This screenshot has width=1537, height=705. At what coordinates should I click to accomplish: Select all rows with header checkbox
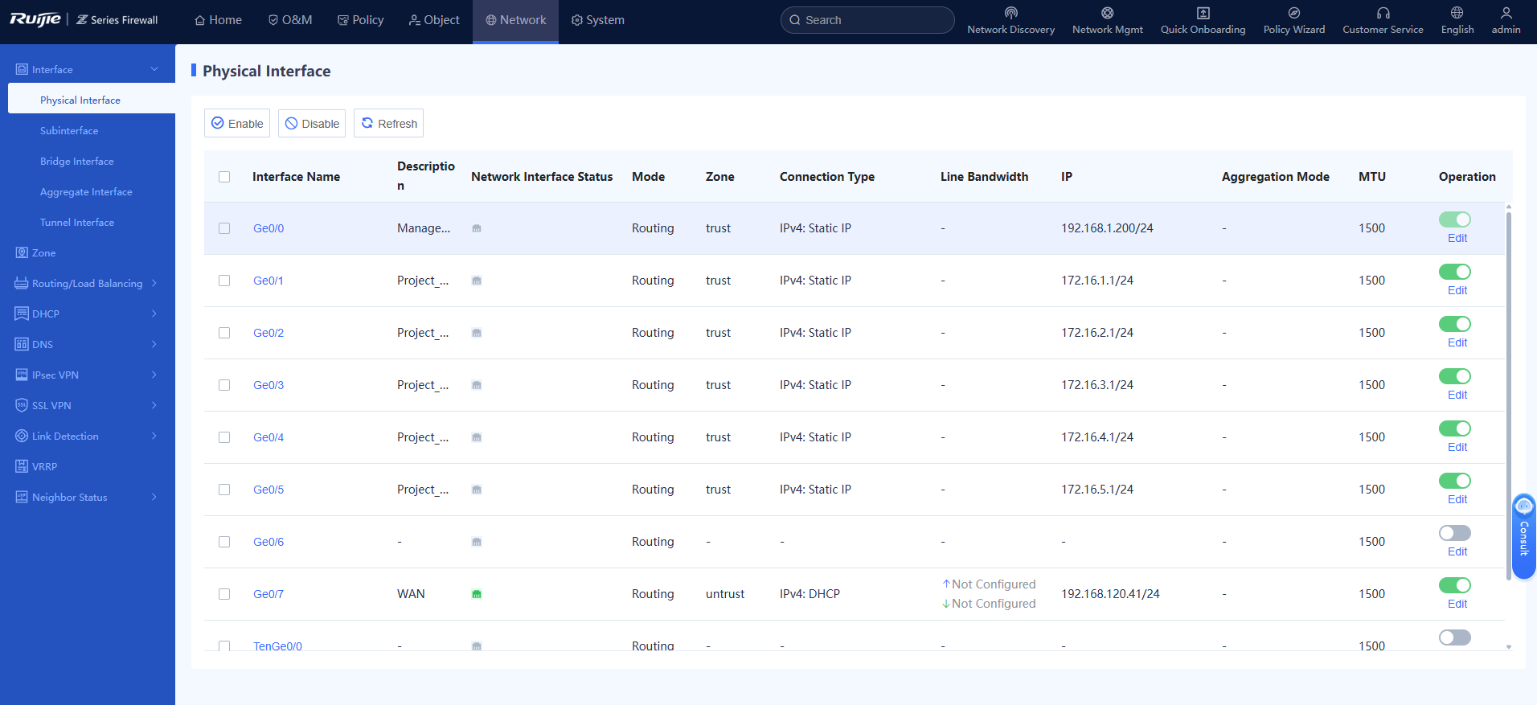pos(224,177)
